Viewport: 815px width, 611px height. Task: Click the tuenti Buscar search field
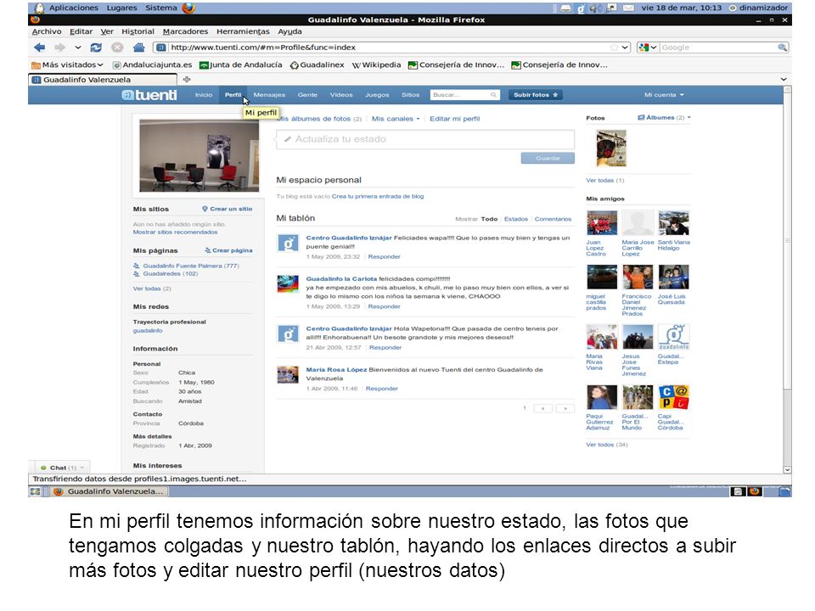tap(464, 95)
